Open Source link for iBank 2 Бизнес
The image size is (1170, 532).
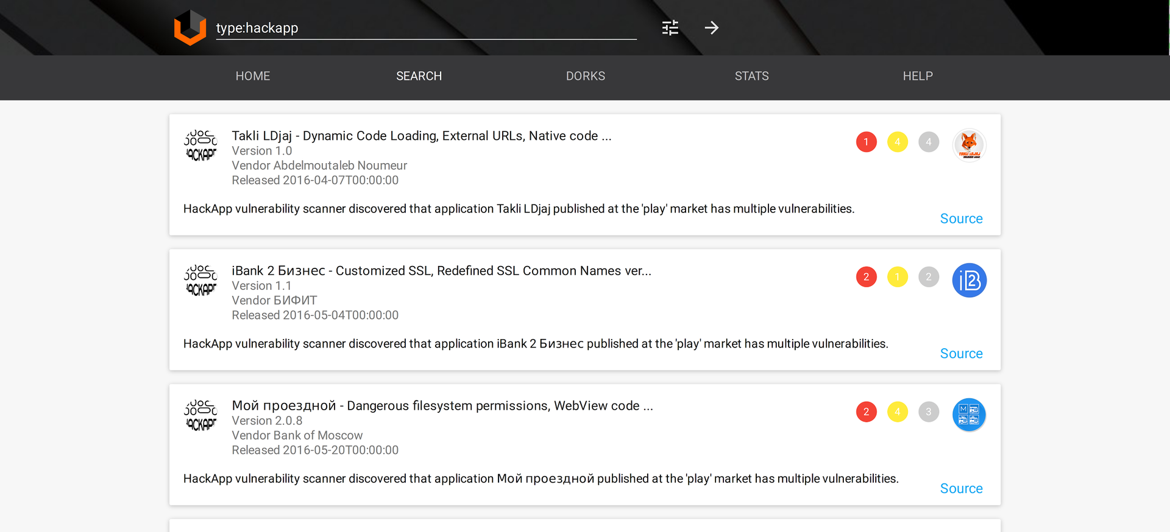(961, 354)
